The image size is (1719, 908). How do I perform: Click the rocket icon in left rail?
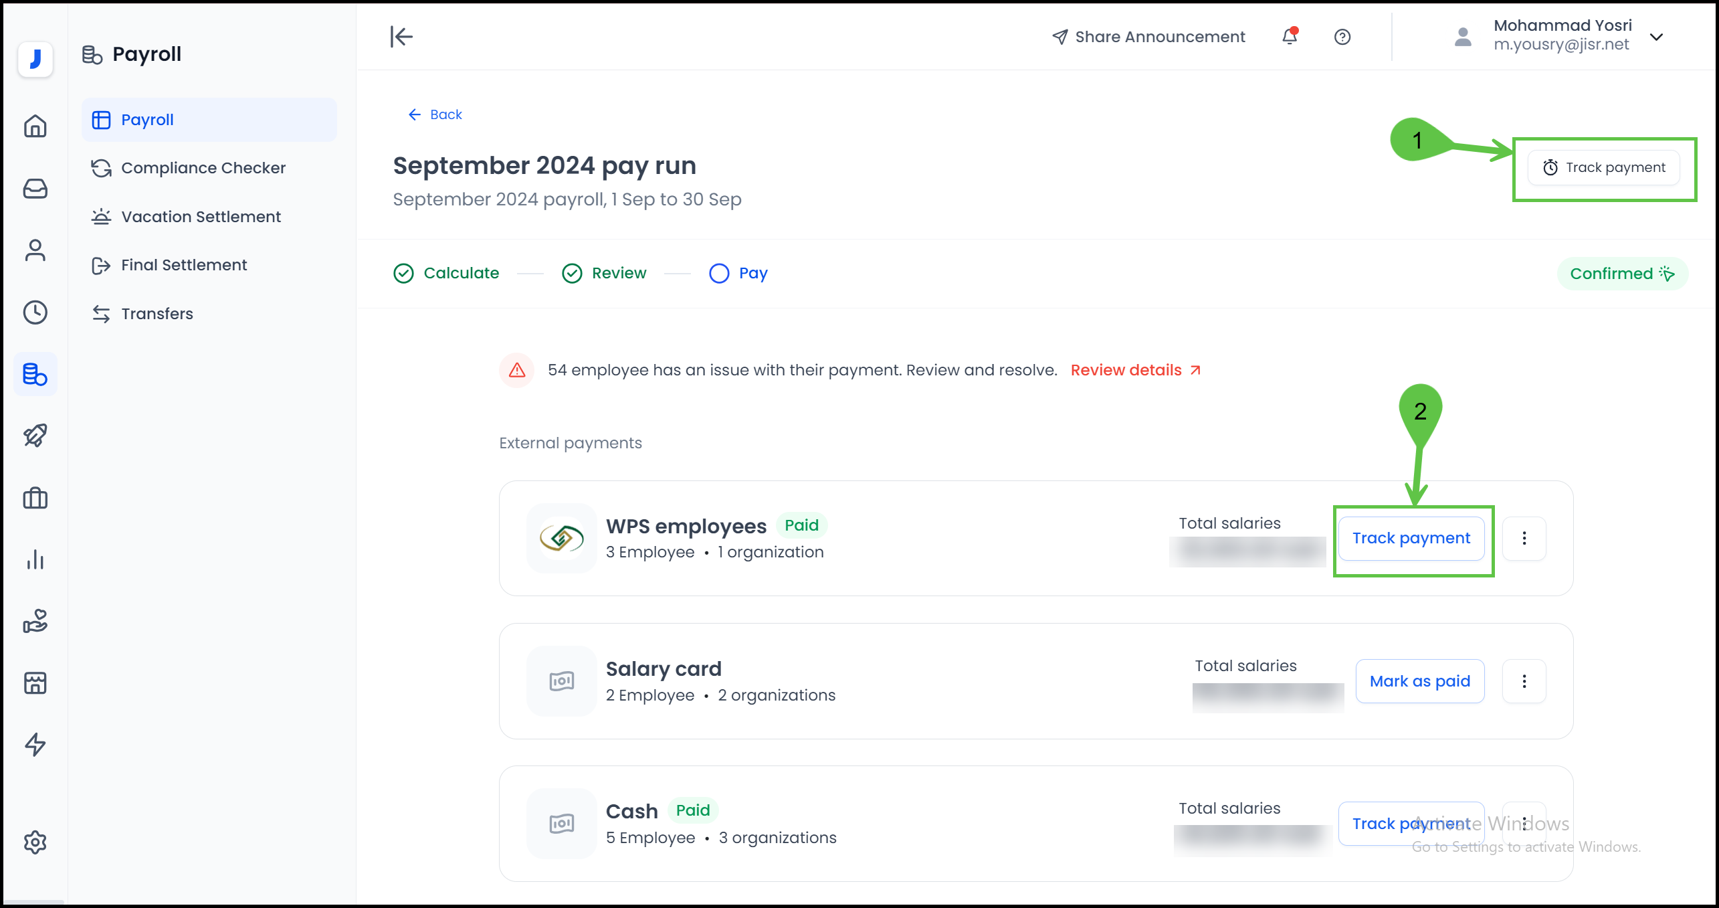point(35,436)
